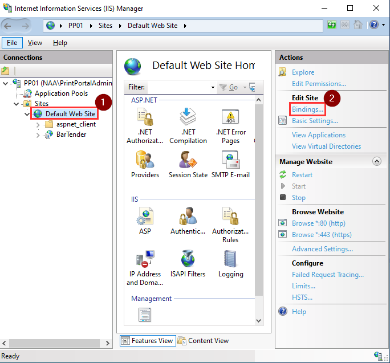Viewport: 390px width, 363px height.
Task: Click Browse *:80 (http) link
Action: pyautogui.click(x=319, y=223)
